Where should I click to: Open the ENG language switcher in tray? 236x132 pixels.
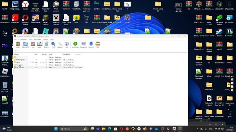[211, 129]
